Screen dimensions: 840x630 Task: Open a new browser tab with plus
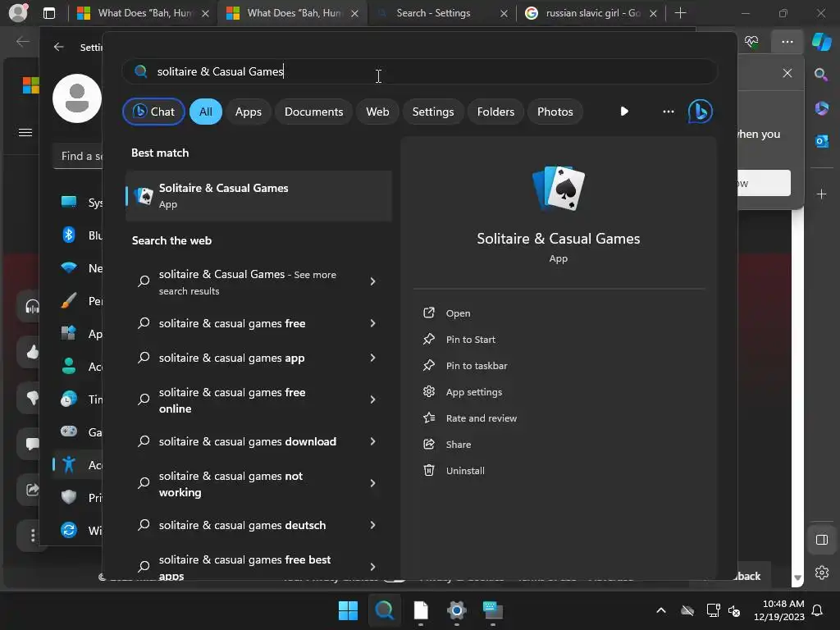click(680, 13)
